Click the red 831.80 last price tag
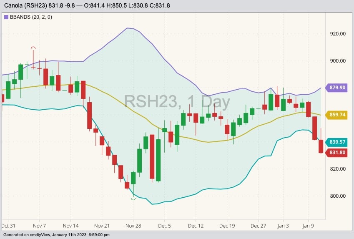 337,153
